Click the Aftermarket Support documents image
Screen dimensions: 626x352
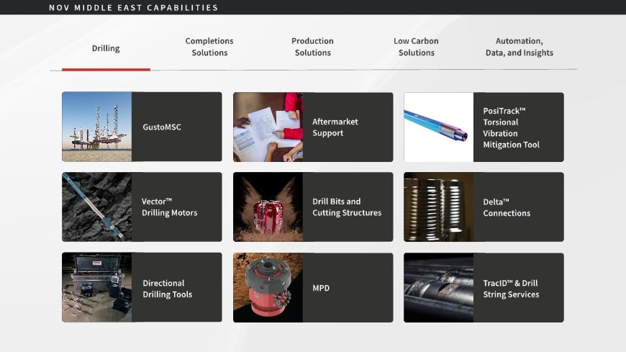268,127
